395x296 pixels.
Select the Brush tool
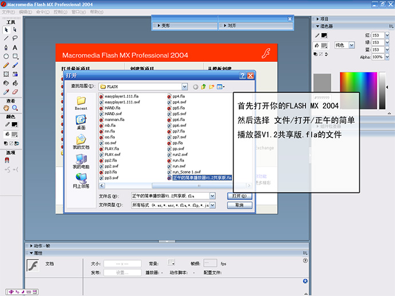[x=15, y=65]
